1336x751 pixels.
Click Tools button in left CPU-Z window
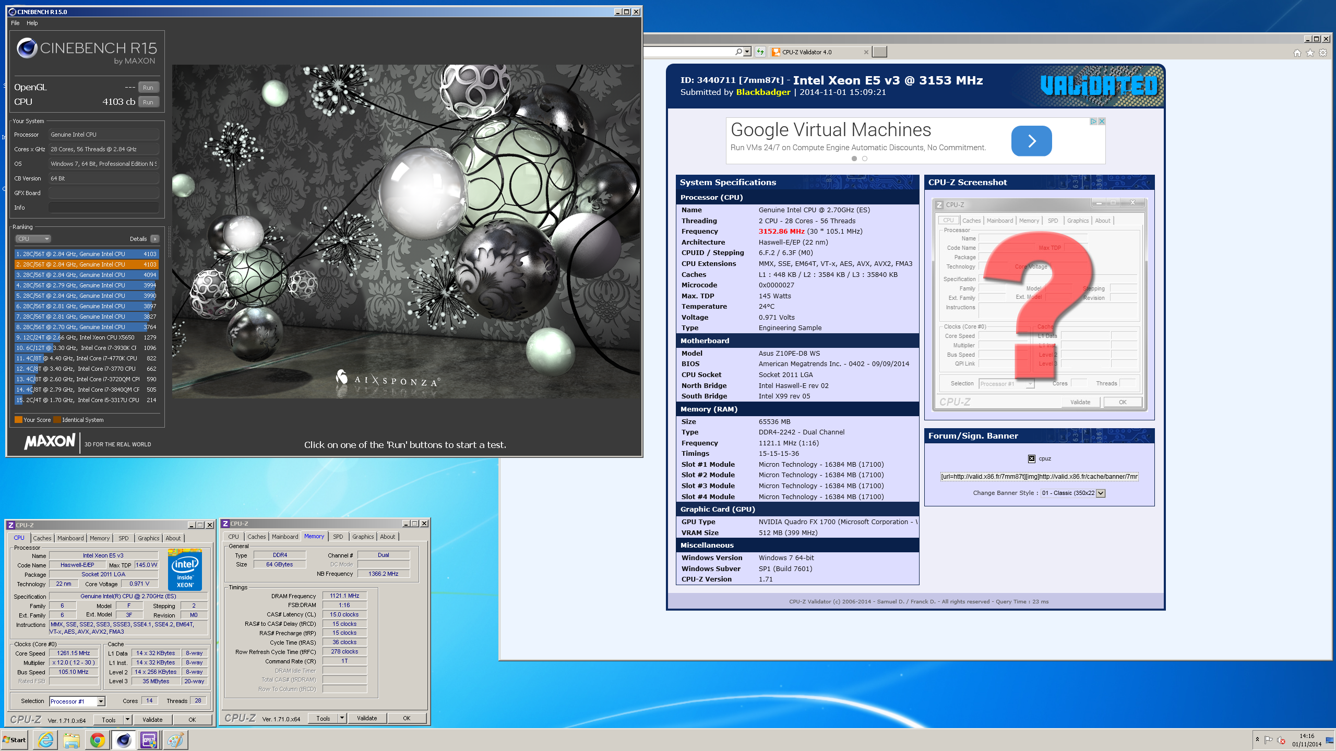point(109,720)
